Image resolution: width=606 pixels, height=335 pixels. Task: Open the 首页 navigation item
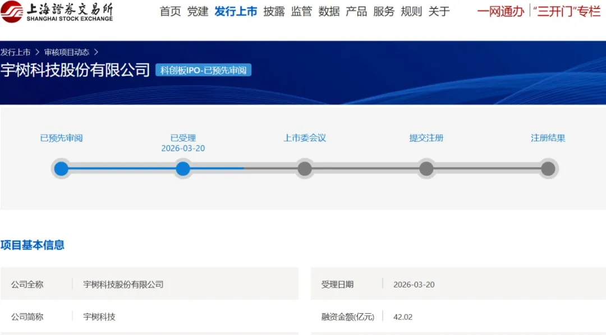click(170, 11)
